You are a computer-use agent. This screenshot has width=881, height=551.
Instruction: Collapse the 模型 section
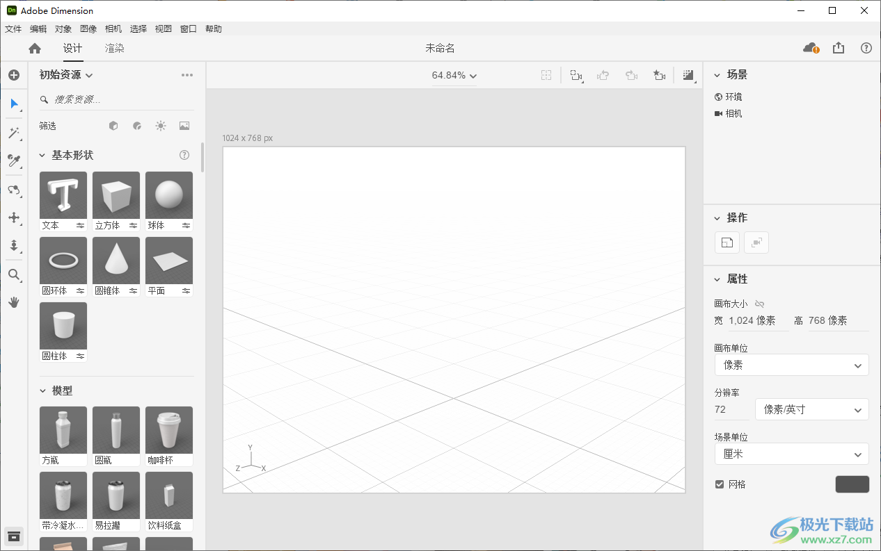(42, 391)
